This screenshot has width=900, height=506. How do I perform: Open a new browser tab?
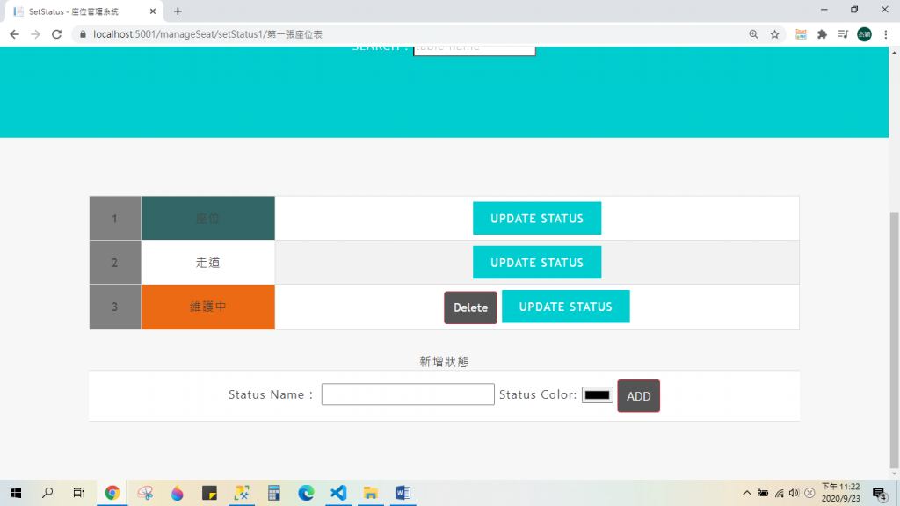(178, 11)
